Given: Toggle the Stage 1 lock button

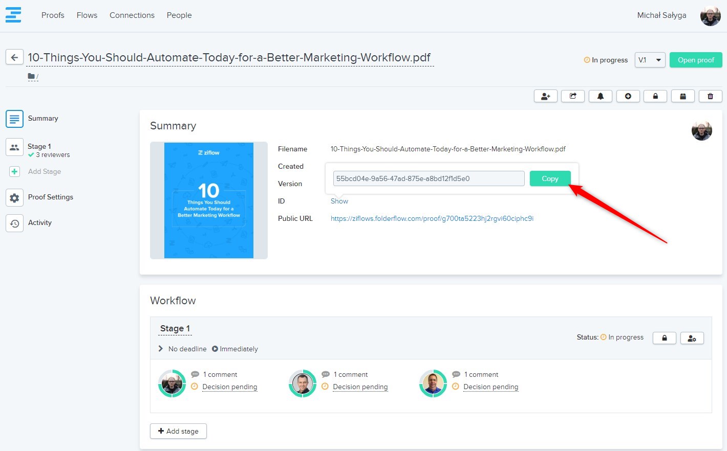Looking at the screenshot, I should (x=665, y=338).
